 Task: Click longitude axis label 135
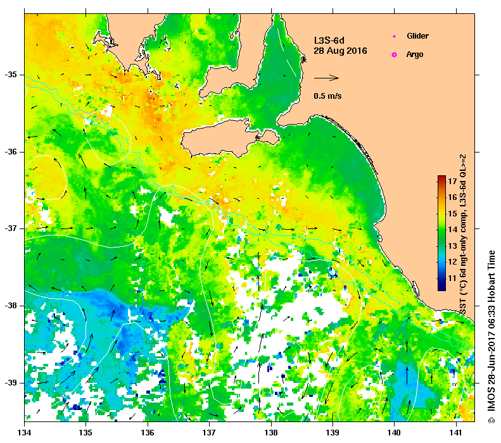86,432
